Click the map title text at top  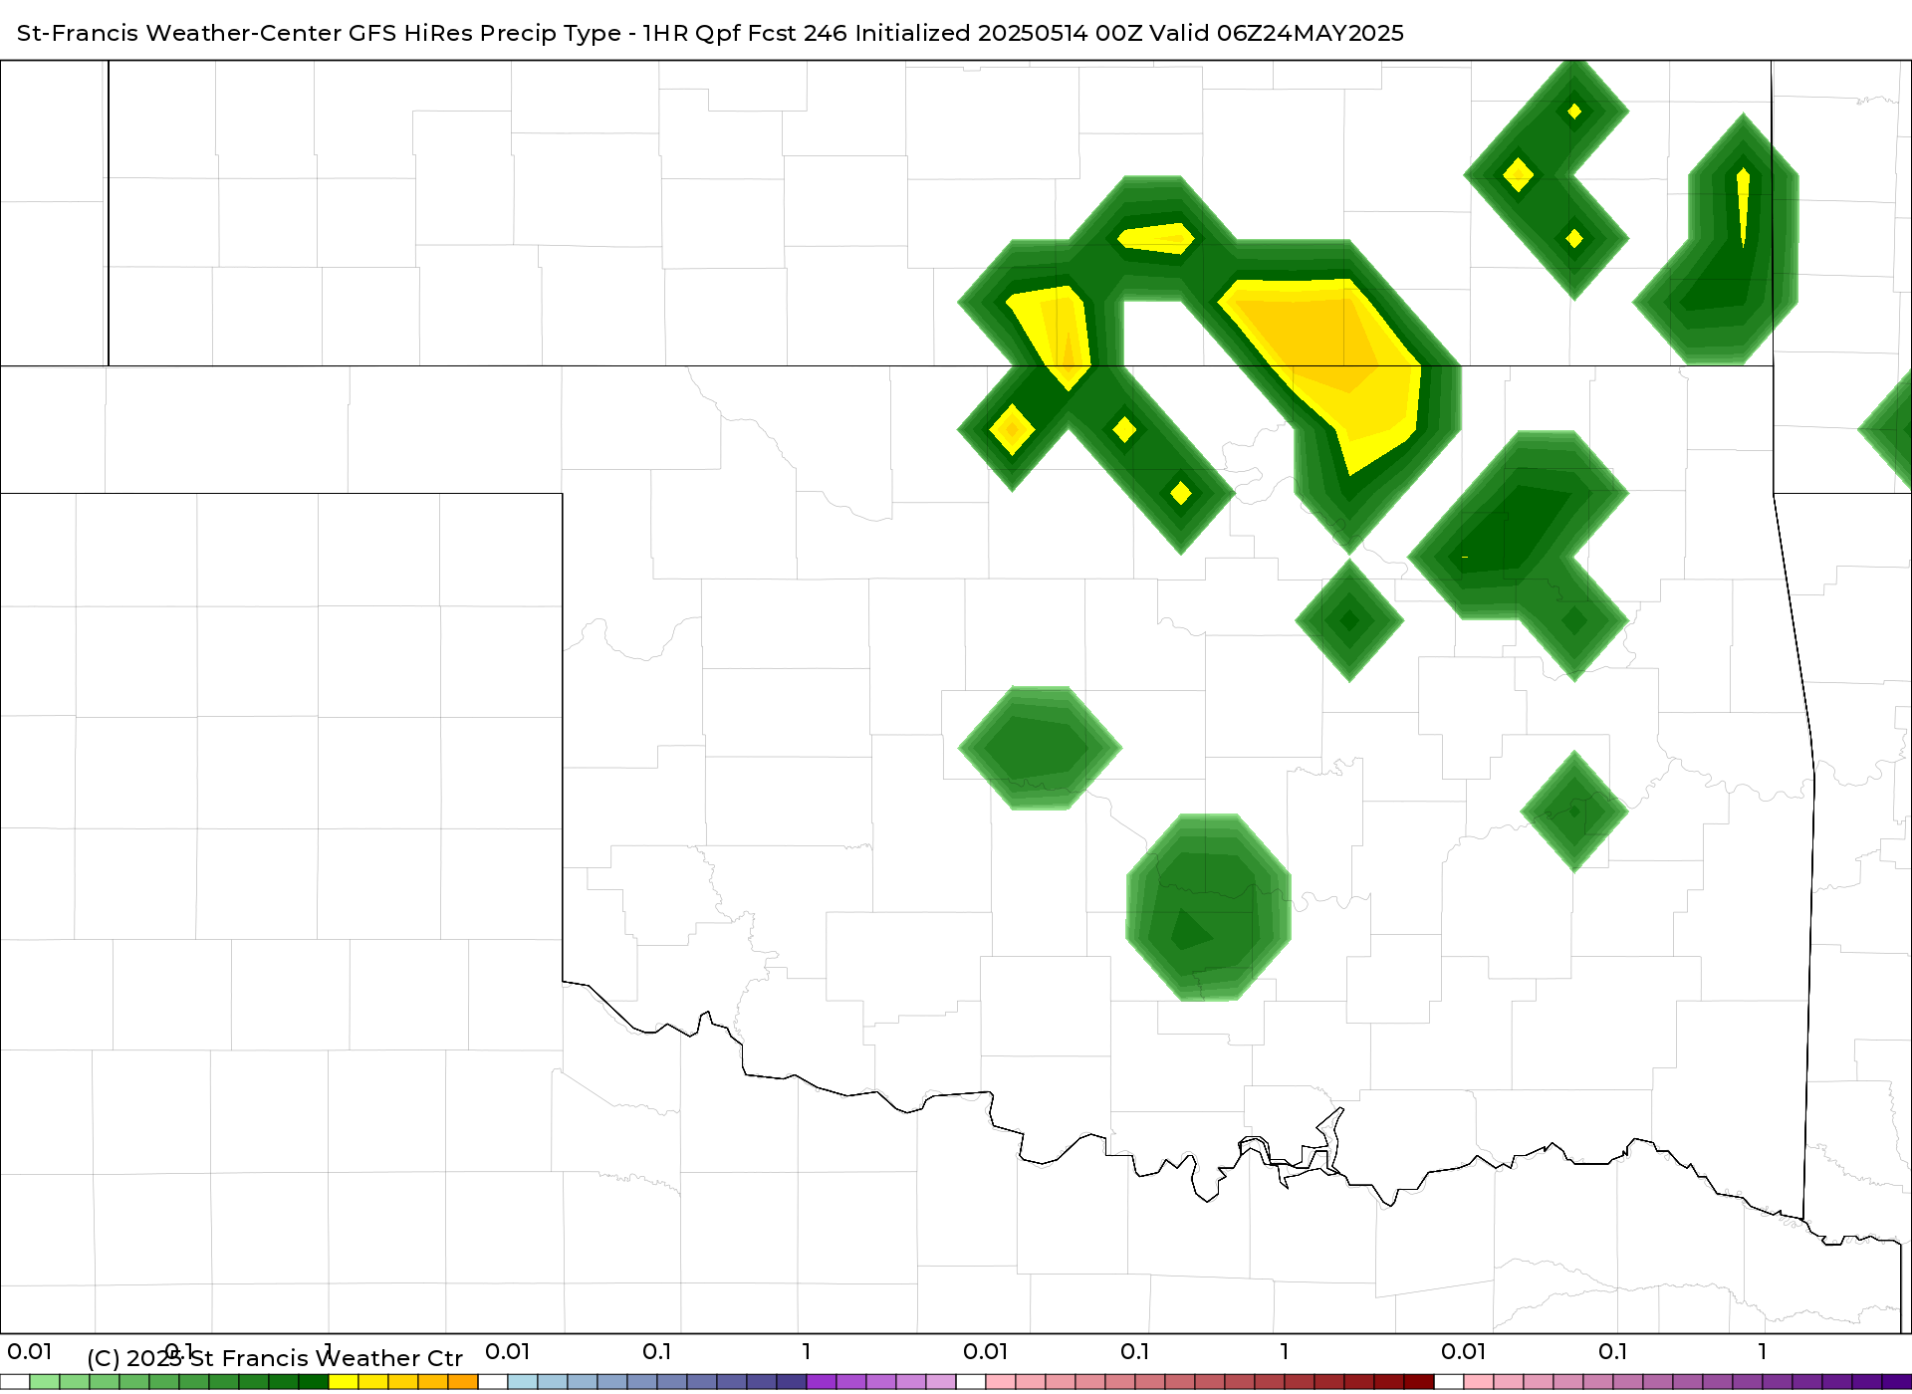[x=710, y=33]
